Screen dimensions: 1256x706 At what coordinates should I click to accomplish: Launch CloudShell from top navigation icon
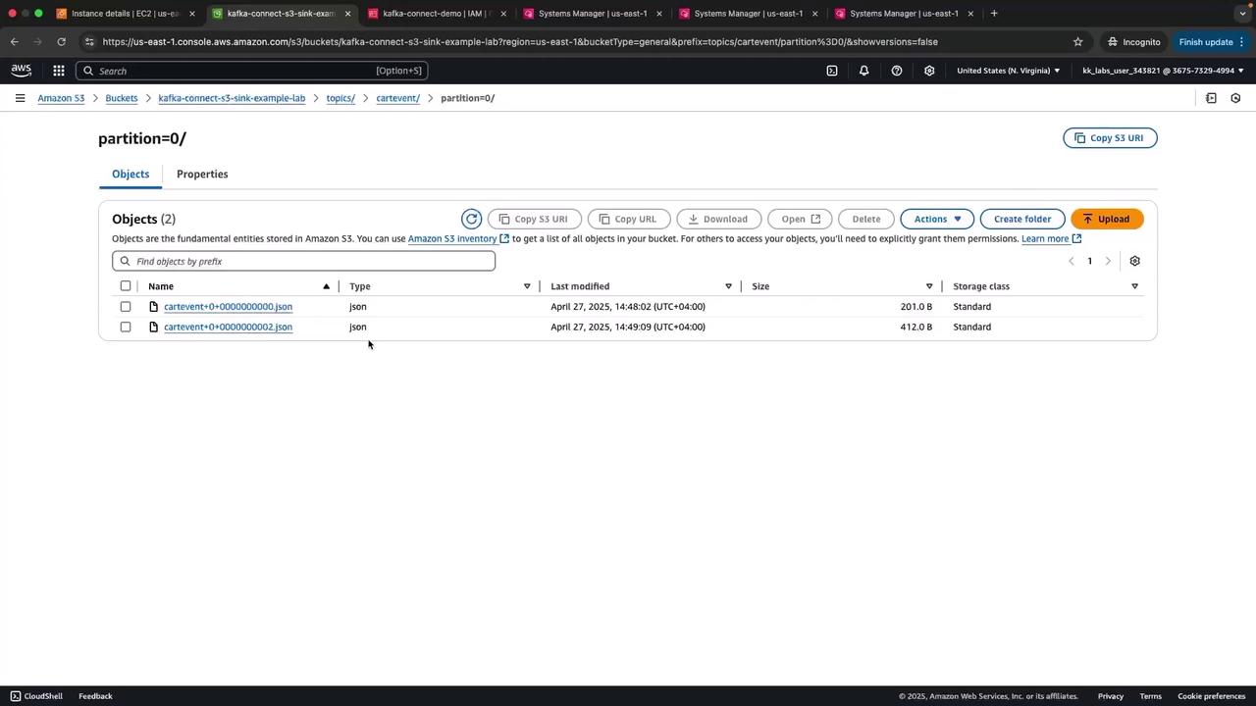click(832, 71)
